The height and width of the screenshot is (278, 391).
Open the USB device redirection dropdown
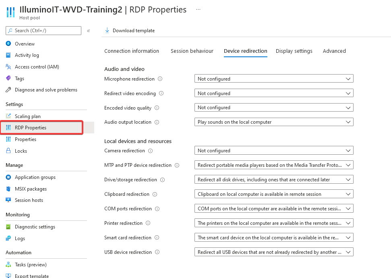click(x=274, y=252)
